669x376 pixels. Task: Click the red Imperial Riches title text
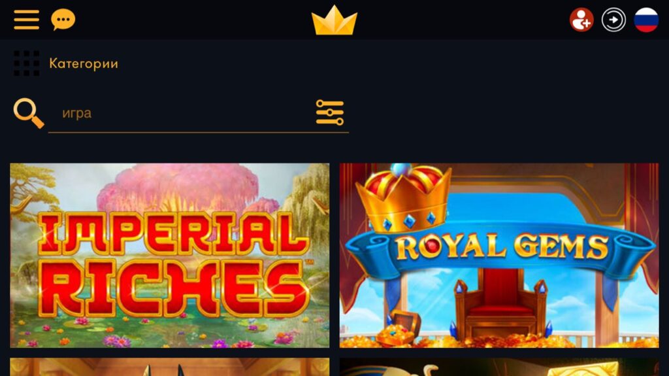172,265
